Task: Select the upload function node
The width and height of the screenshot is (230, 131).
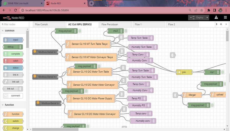Action: 218,95
